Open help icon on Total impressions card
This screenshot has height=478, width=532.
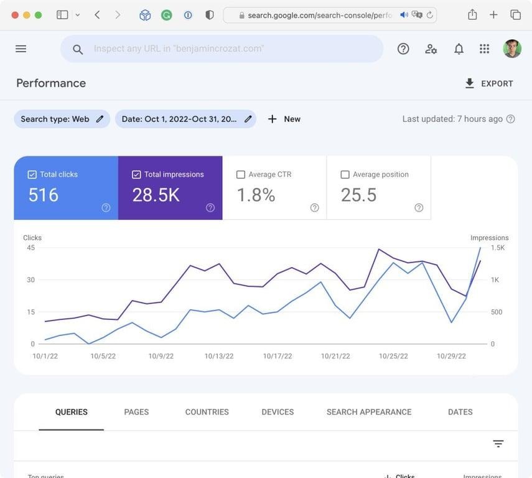(x=210, y=208)
